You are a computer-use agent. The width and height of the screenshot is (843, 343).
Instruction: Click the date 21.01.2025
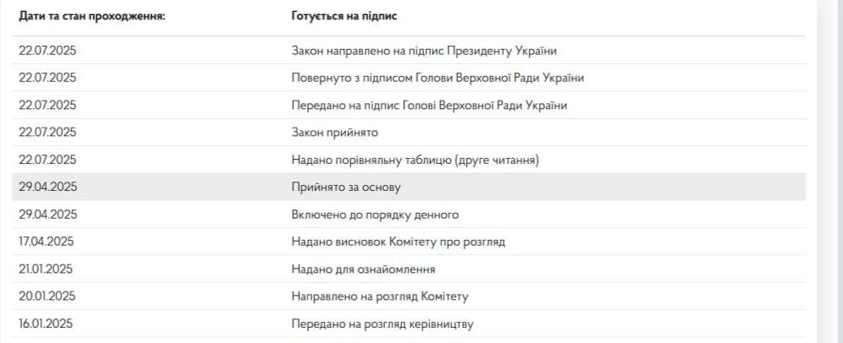(x=47, y=269)
